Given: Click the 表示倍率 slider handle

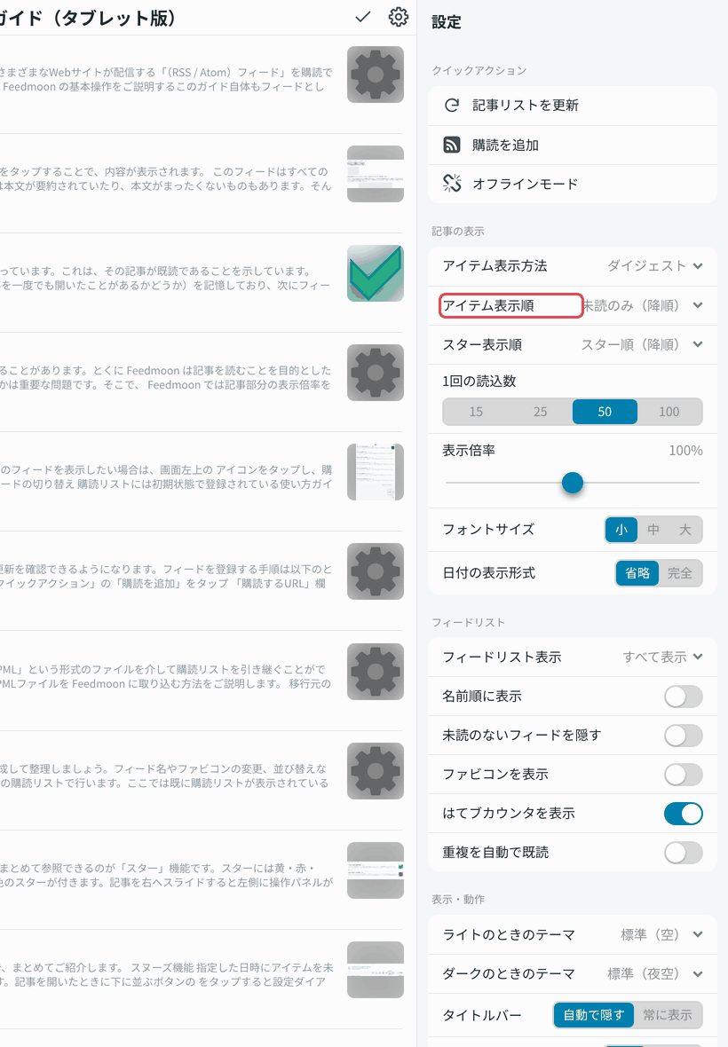Looking at the screenshot, I should click(x=573, y=482).
